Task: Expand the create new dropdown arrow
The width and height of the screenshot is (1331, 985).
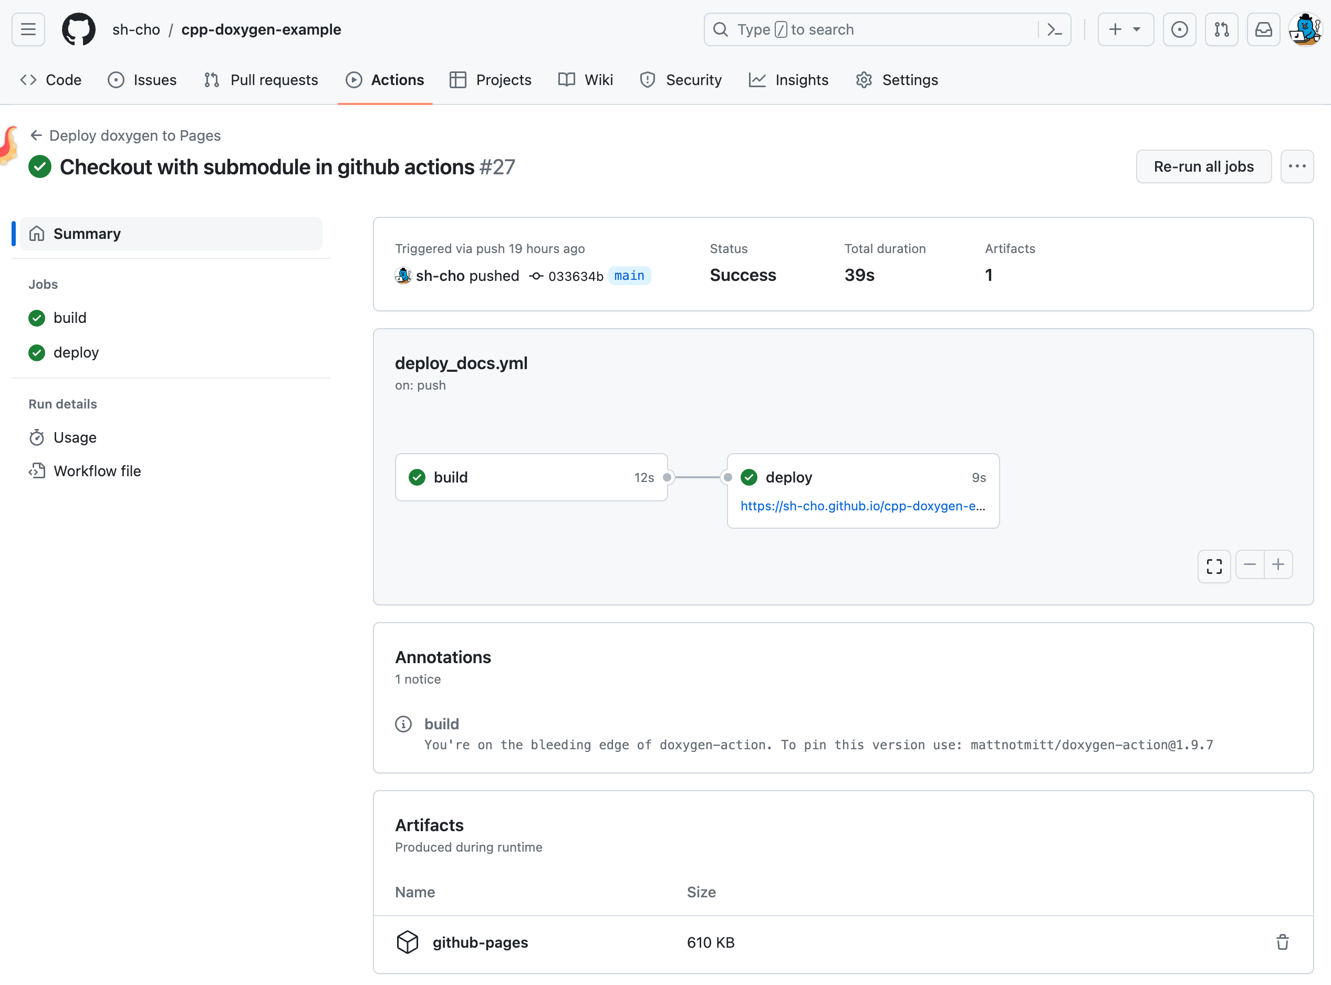Action: pyautogui.click(x=1137, y=29)
